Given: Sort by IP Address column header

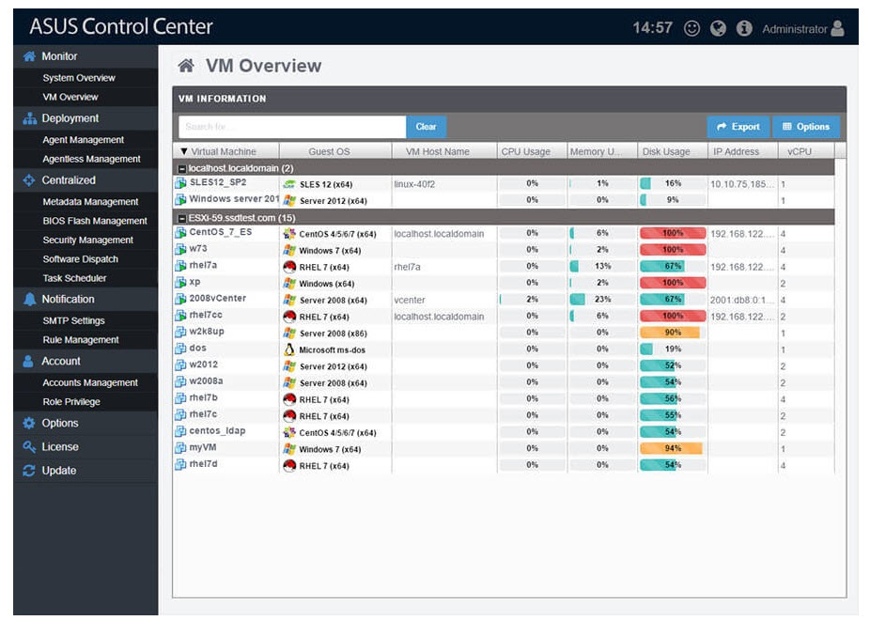Looking at the screenshot, I should coord(736,151).
